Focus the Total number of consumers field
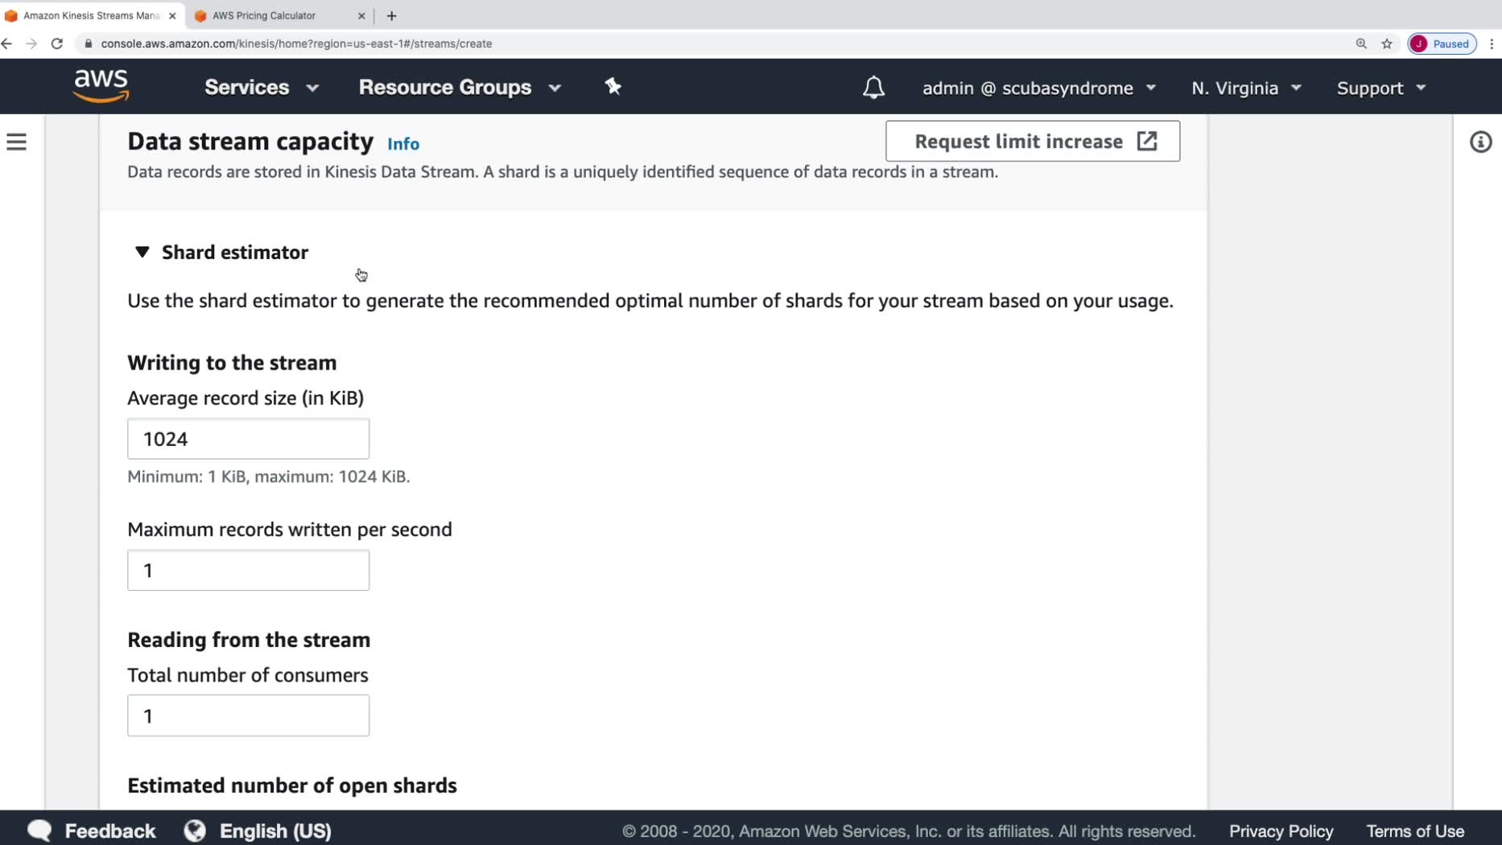 pyautogui.click(x=248, y=715)
